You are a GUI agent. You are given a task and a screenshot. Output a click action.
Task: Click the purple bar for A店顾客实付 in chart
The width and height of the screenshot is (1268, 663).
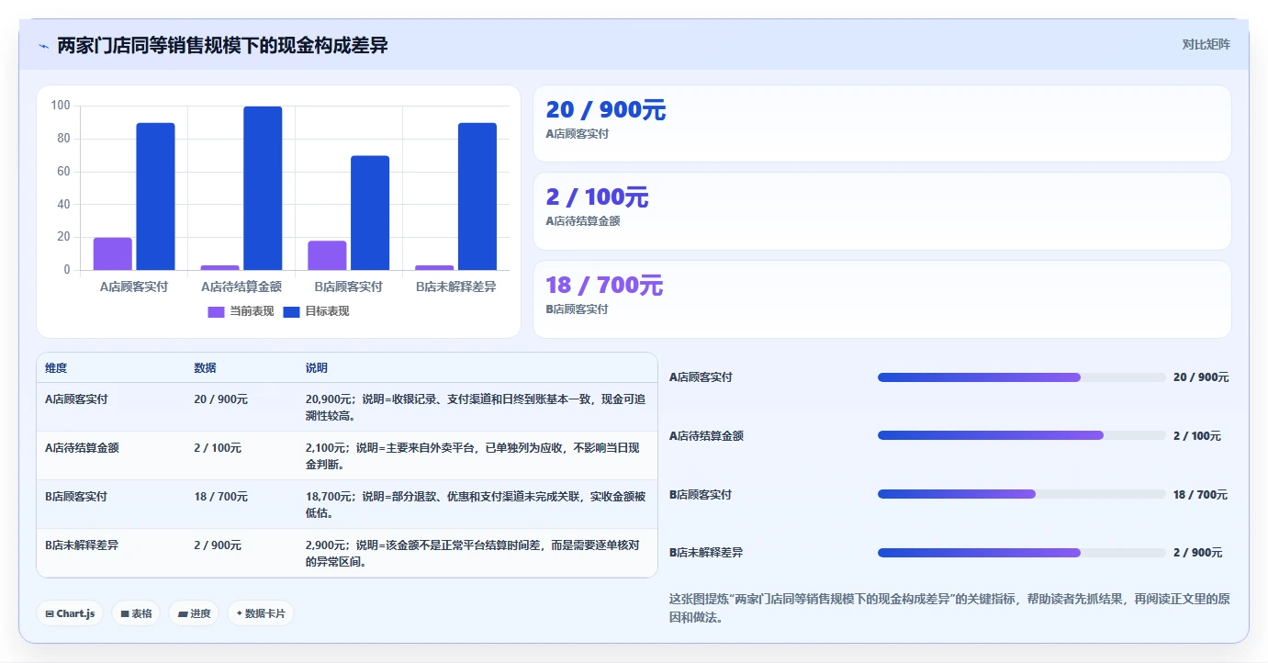pyautogui.click(x=112, y=253)
